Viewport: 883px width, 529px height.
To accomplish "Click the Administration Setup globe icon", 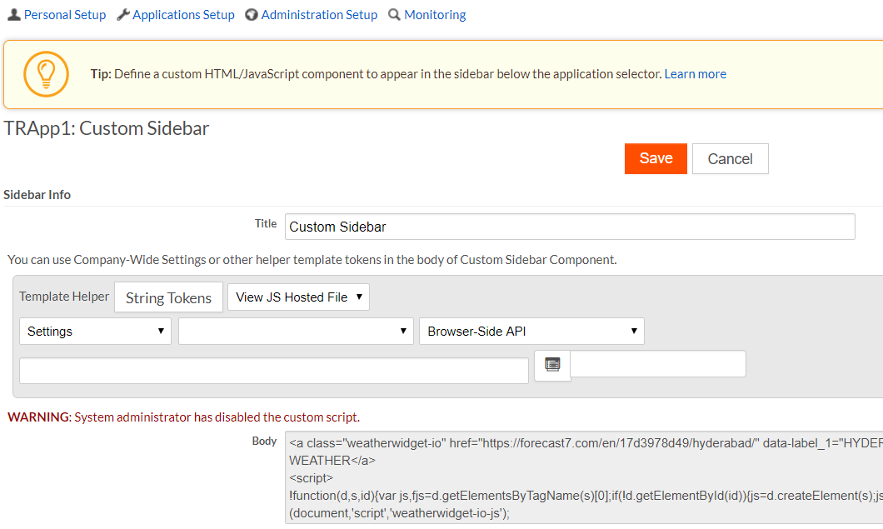I will [252, 15].
